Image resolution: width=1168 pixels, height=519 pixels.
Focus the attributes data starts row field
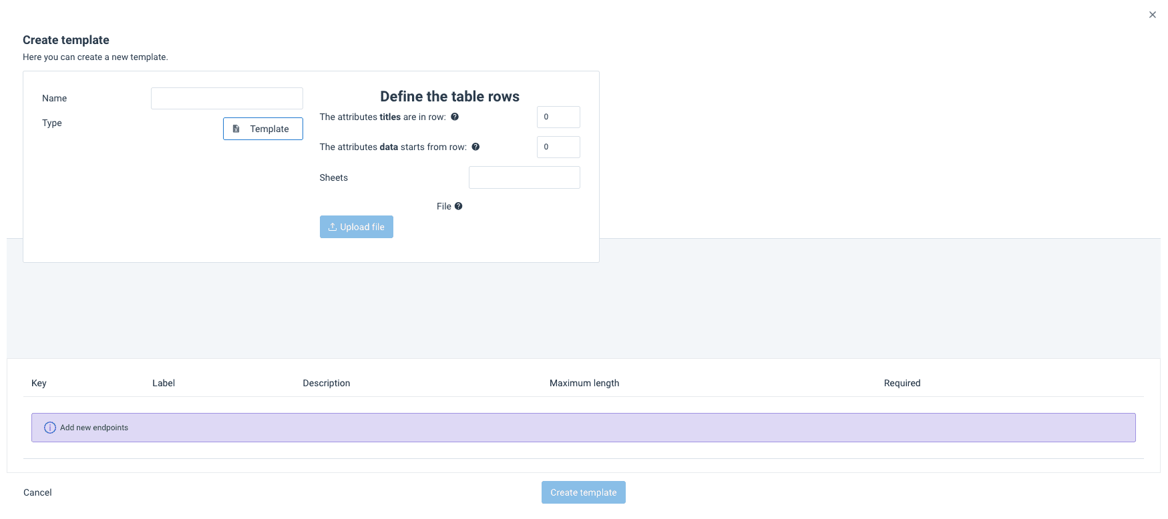pos(558,147)
